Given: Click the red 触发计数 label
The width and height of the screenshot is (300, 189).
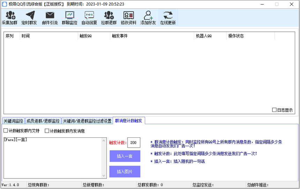Looking at the screenshot, I should [x=118, y=143].
